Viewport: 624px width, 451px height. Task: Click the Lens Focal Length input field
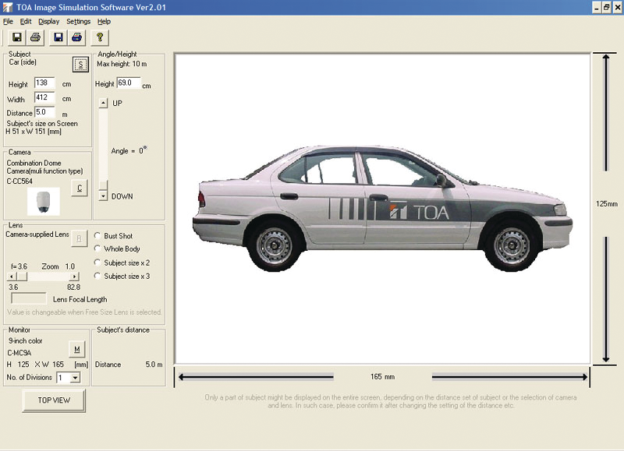28,297
